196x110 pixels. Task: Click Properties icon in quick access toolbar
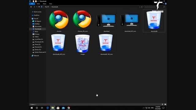[x=33, y=1]
